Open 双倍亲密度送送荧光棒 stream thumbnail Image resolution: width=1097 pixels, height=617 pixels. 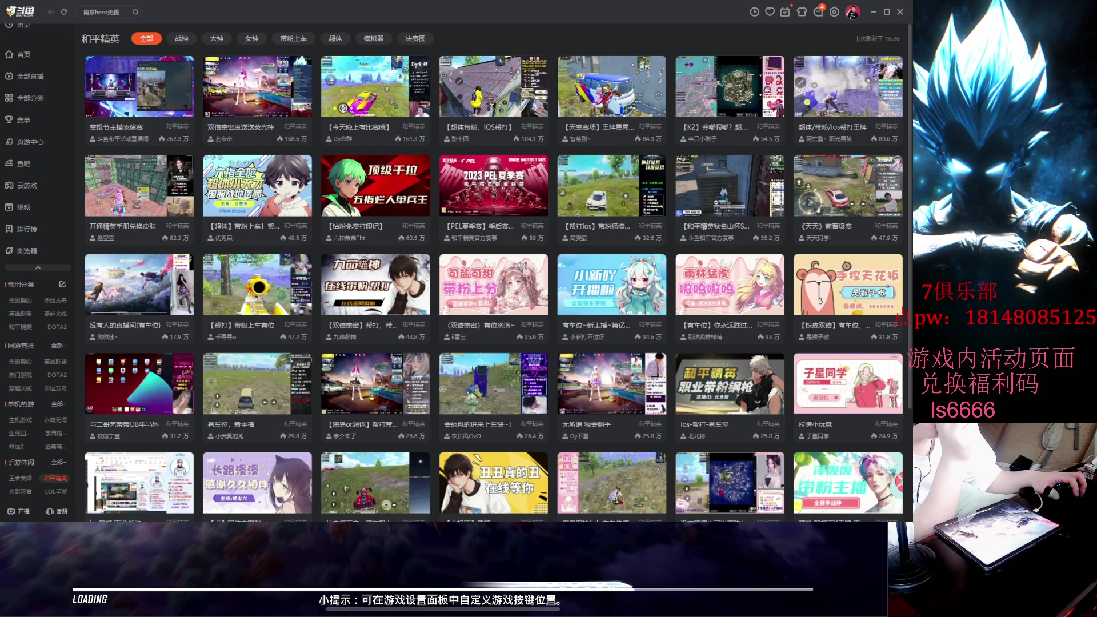[x=257, y=86]
